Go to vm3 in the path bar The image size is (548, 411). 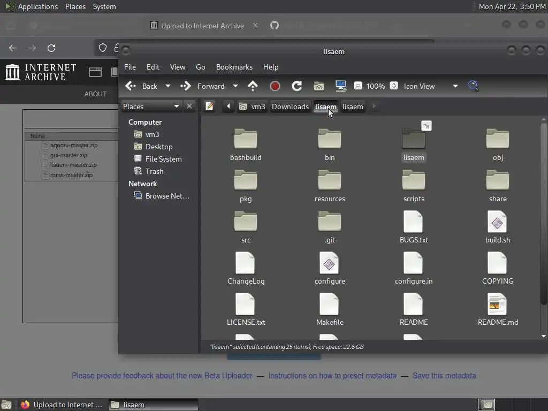coord(252,106)
